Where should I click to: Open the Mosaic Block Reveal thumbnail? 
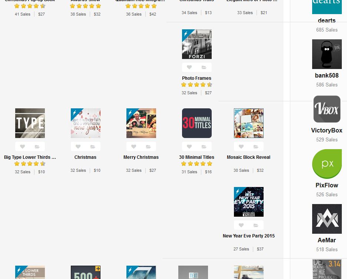point(249,123)
